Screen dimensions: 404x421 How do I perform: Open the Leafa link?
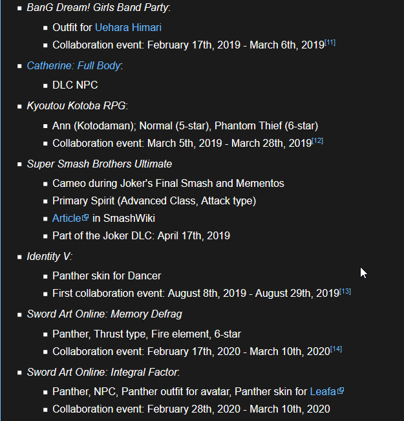[323, 391]
